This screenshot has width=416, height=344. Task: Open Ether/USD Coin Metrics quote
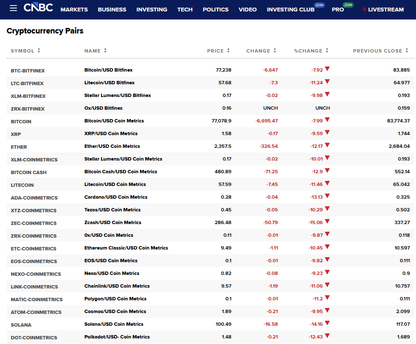112,146
